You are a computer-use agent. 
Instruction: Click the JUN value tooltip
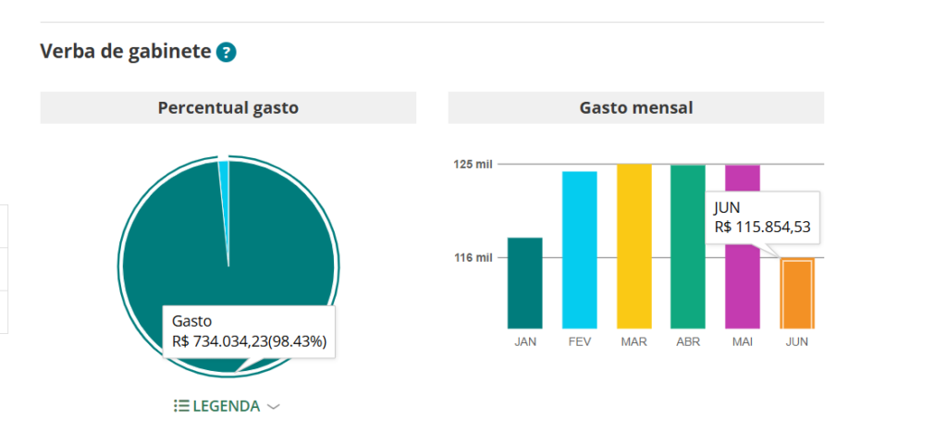tap(762, 217)
